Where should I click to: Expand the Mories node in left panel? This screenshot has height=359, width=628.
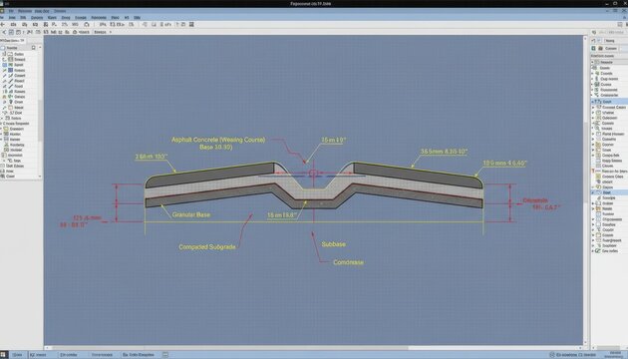(x=1, y=134)
